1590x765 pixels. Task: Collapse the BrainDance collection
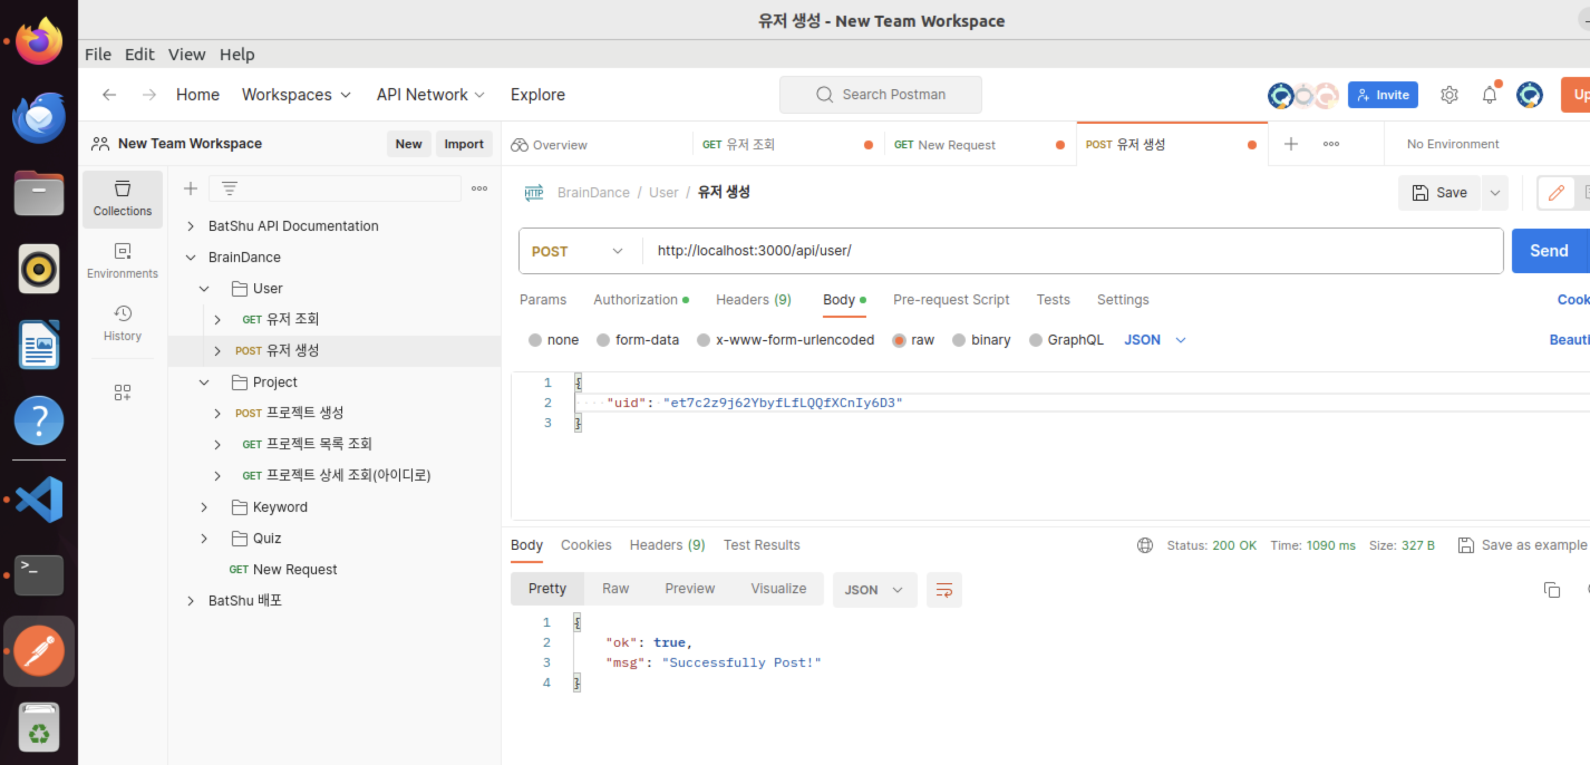point(191,258)
